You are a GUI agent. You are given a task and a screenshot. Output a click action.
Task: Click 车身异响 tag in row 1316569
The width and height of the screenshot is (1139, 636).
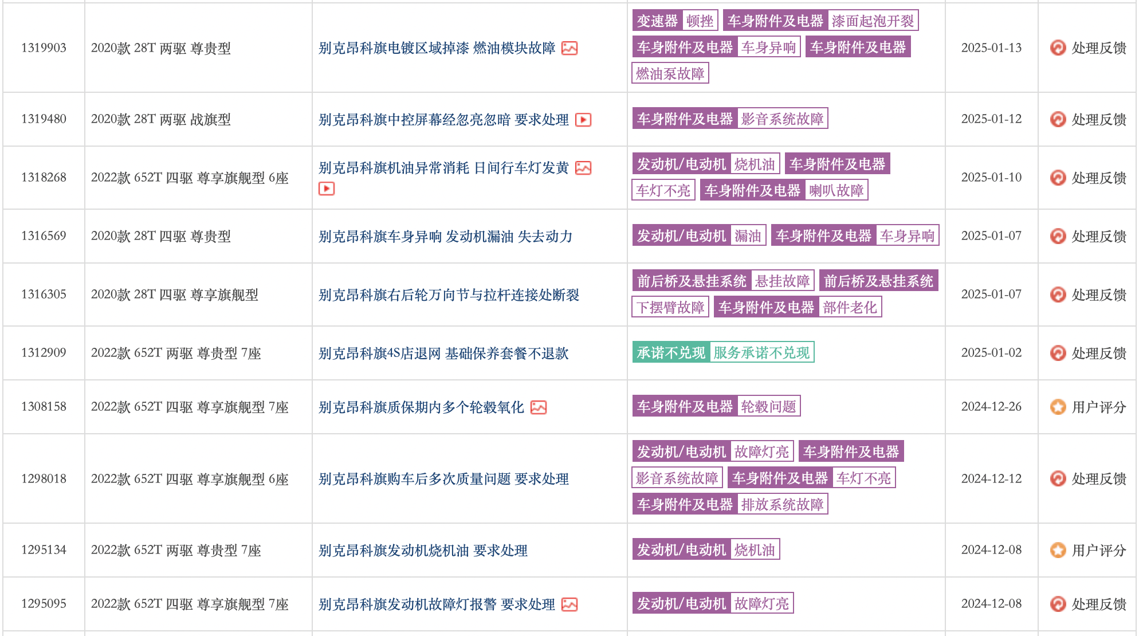click(x=907, y=236)
